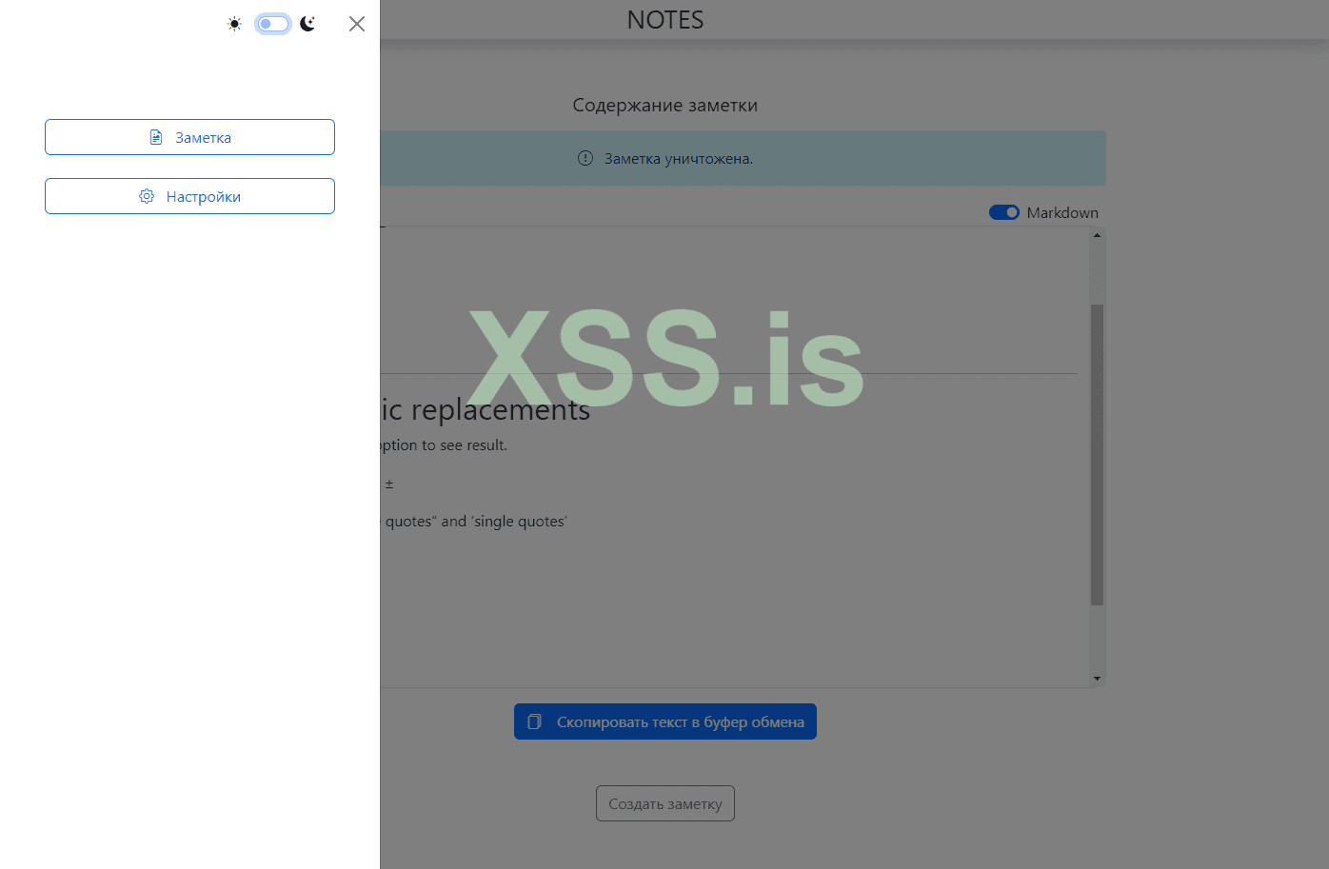Click the sun icon for light theme
The height and width of the screenshot is (869, 1329).
pos(234,24)
